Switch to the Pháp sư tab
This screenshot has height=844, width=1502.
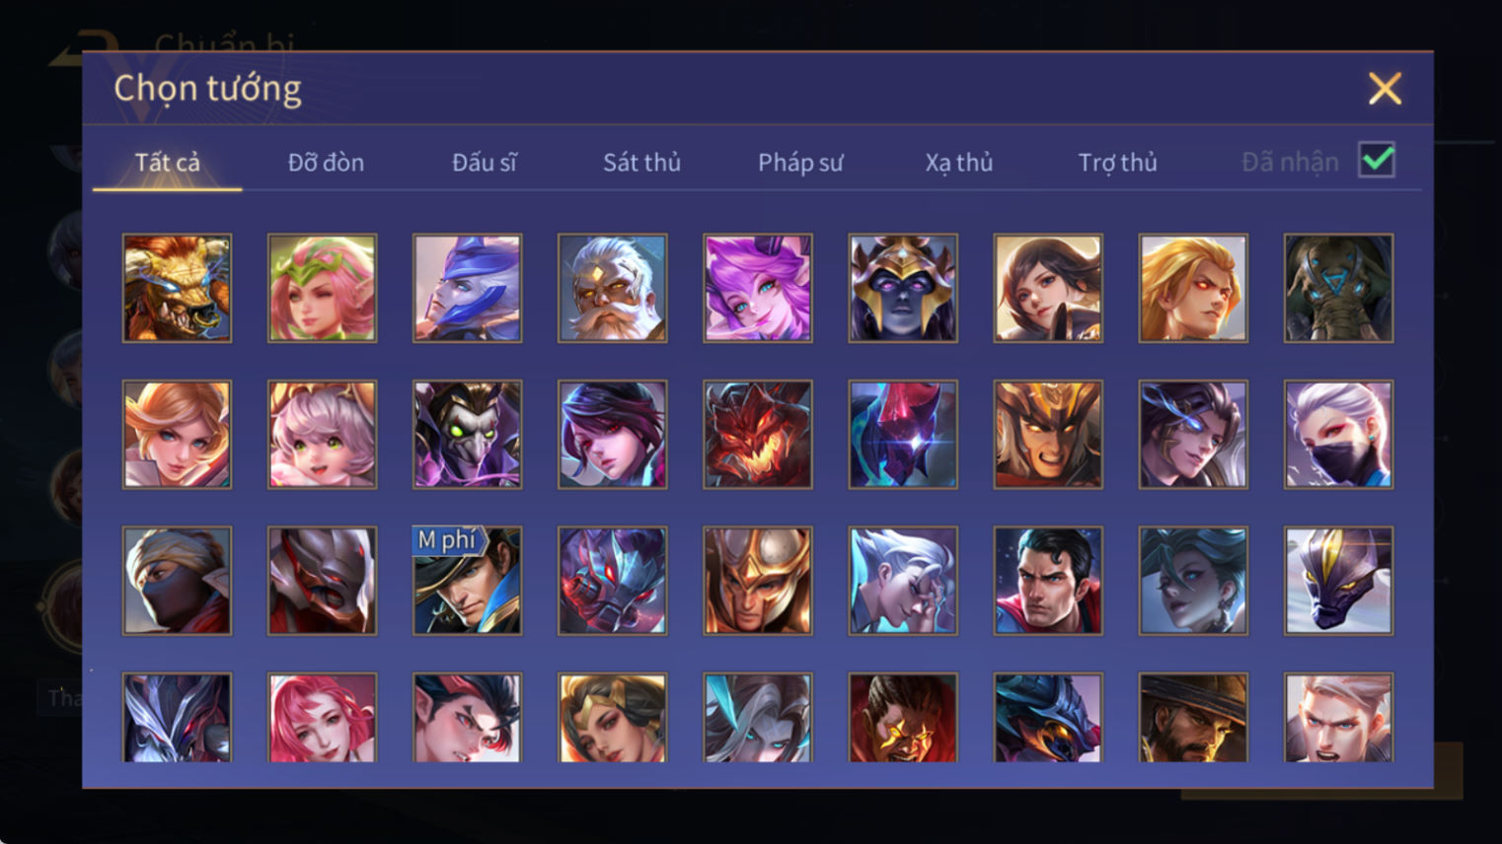click(800, 163)
